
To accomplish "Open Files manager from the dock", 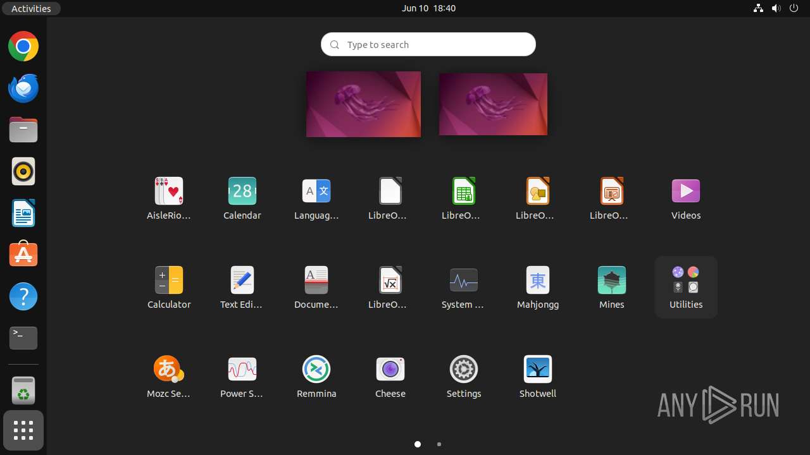I will point(23,130).
